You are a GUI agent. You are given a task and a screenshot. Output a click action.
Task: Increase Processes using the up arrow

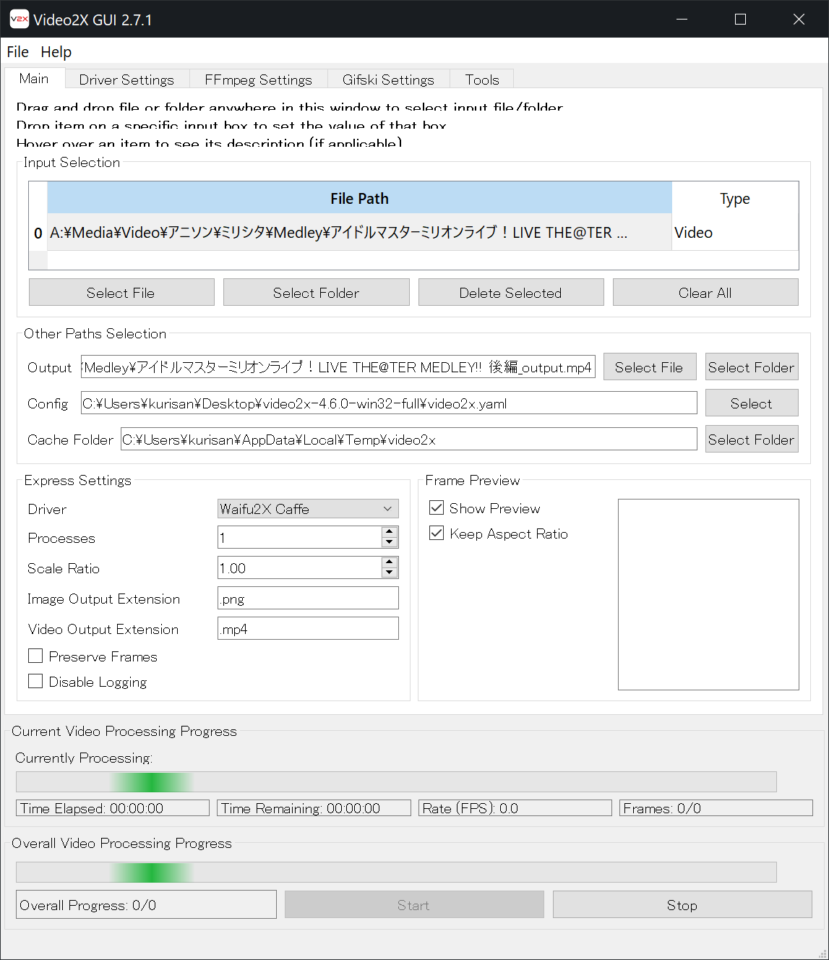(x=390, y=533)
